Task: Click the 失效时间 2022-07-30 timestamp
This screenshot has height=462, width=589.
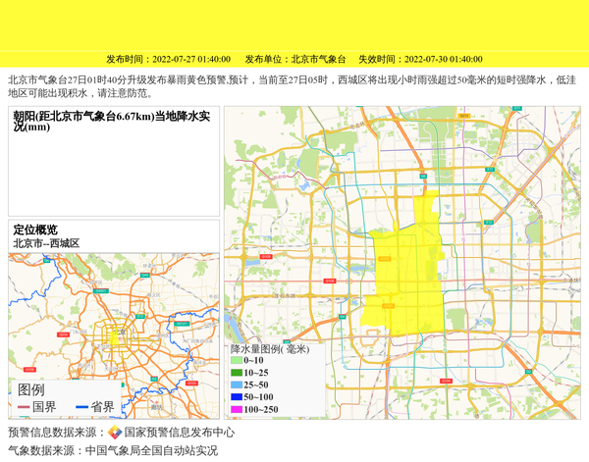Action: pos(419,59)
